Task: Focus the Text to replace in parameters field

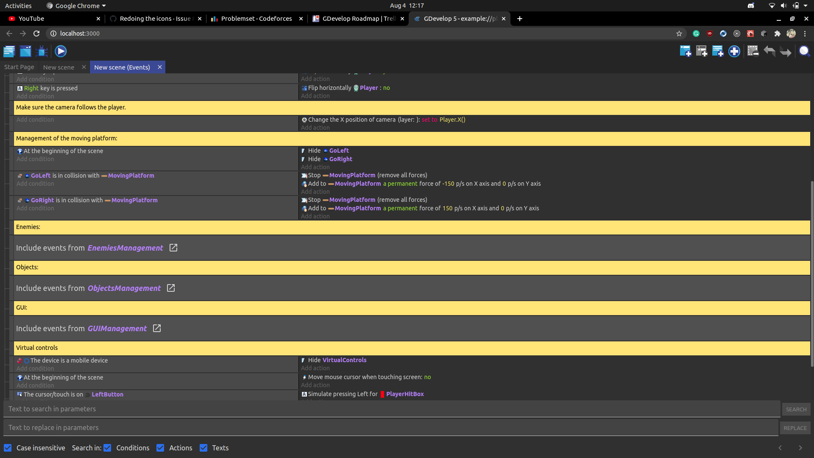Action: (391, 427)
